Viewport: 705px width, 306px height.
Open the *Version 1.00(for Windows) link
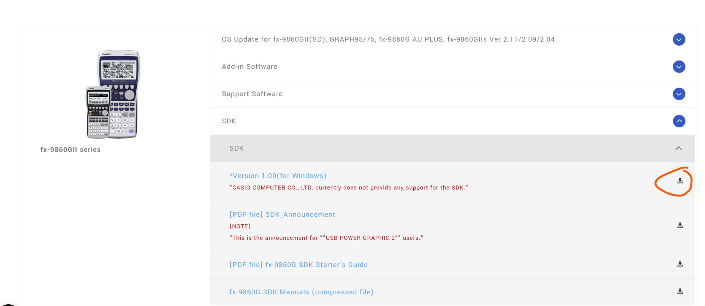coord(278,176)
